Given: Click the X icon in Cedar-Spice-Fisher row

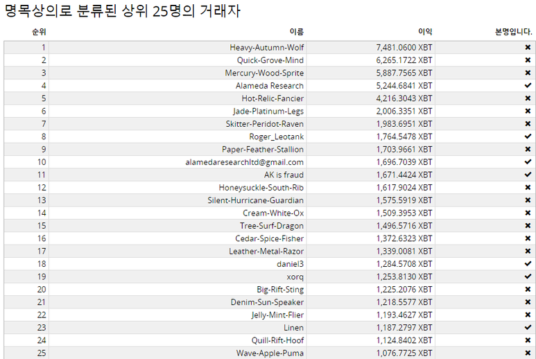Looking at the screenshot, I should 528,238.
